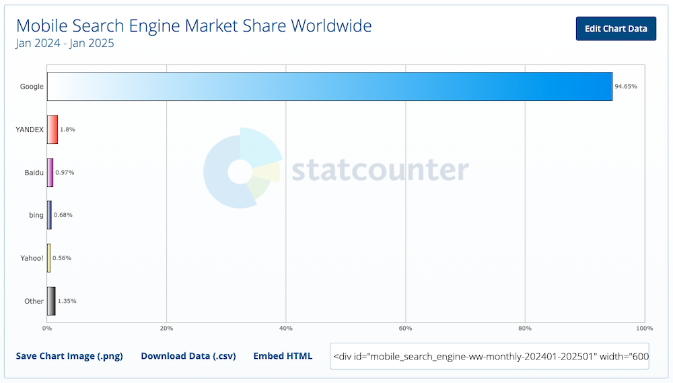Click the chart title Mobile Search Engine Market Share

click(194, 26)
